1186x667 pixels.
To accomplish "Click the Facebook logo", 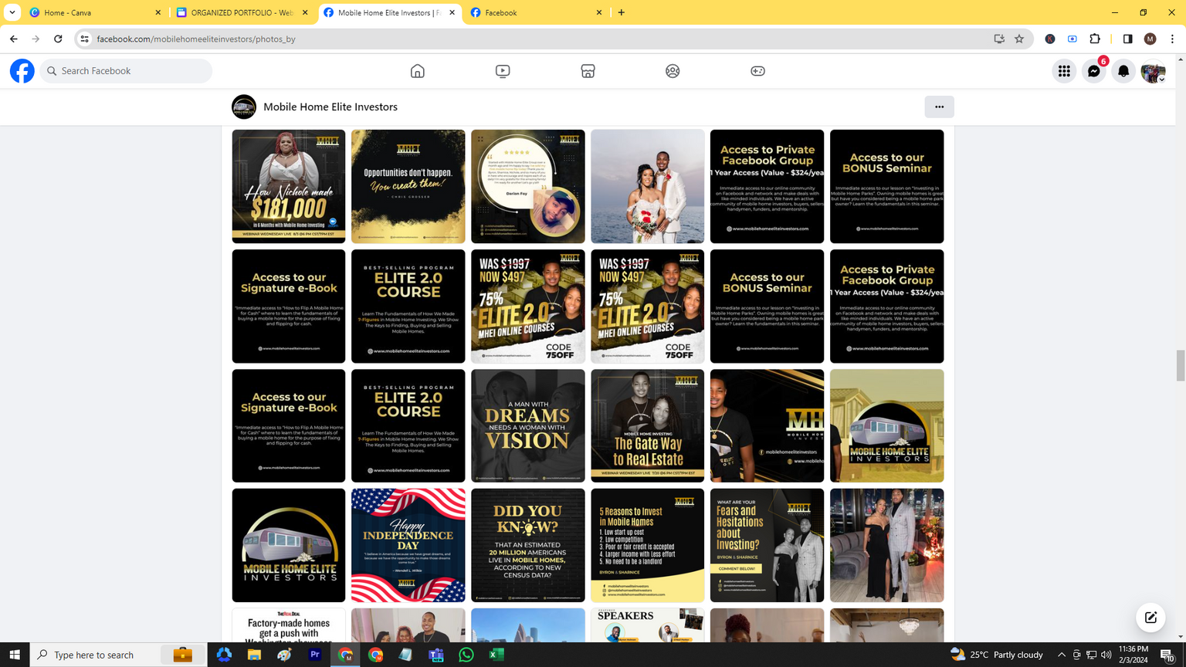I will [x=22, y=71].
